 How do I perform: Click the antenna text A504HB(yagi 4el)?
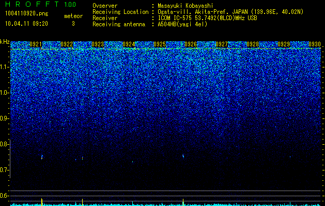click(182, 24)
